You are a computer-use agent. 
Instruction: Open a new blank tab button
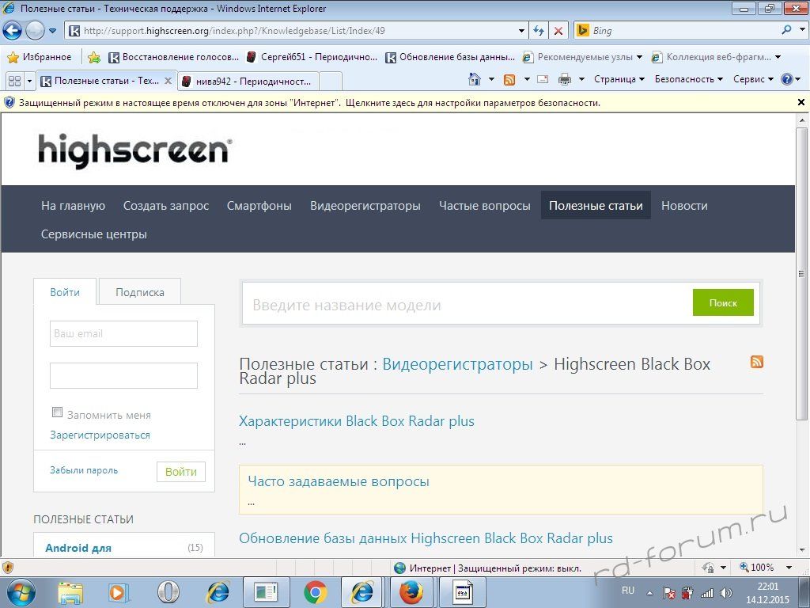(331, 82)
